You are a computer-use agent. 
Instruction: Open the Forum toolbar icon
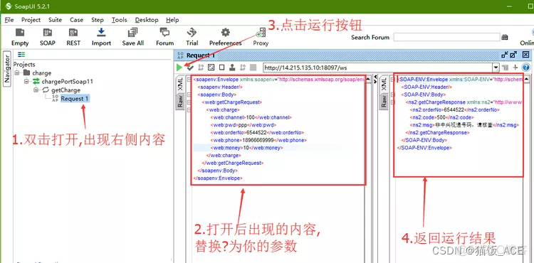tap(165, 33)
